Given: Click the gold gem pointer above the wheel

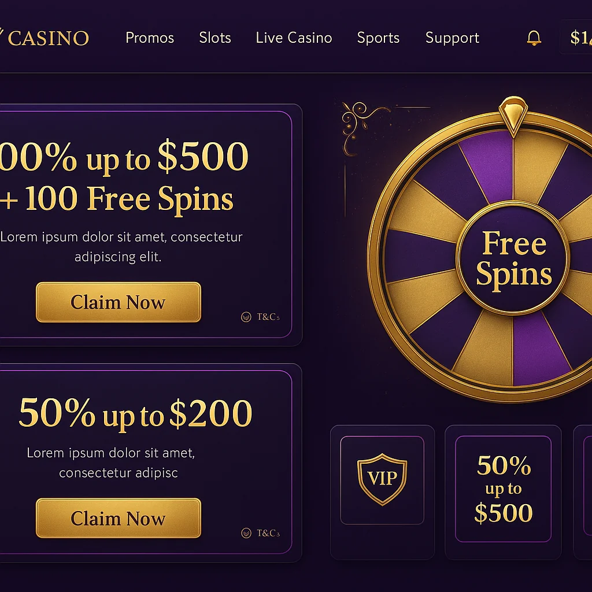Looking at the screenshot, I should tap(514, 116).
